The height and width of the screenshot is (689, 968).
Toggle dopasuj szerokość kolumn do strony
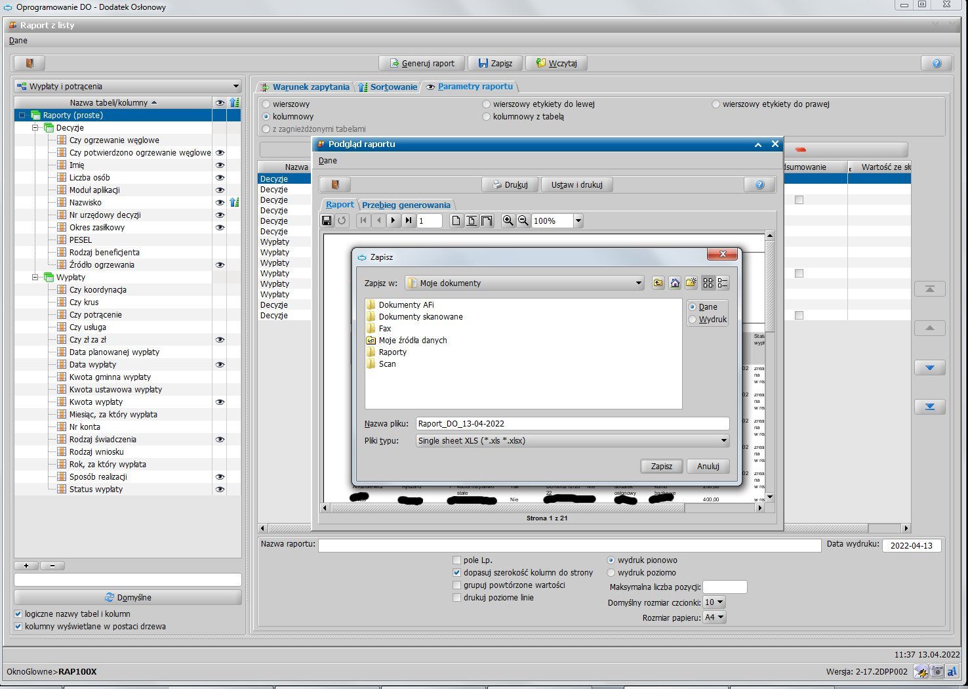[457, 572]
